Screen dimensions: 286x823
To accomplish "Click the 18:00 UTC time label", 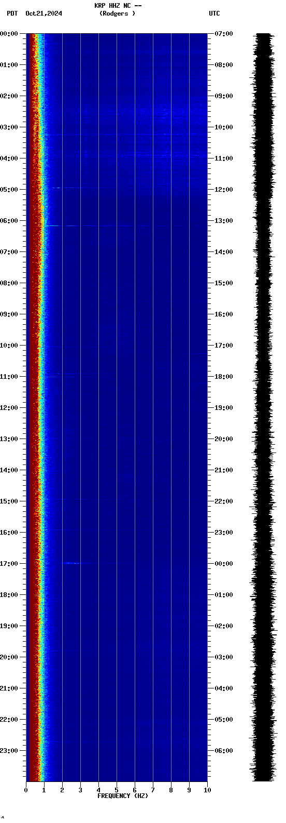I will tap(224, 377).
